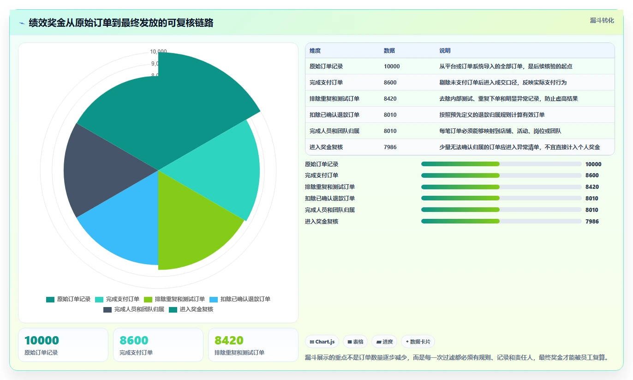Click the 漏斗转化 tag in the header

coord(602,20)
